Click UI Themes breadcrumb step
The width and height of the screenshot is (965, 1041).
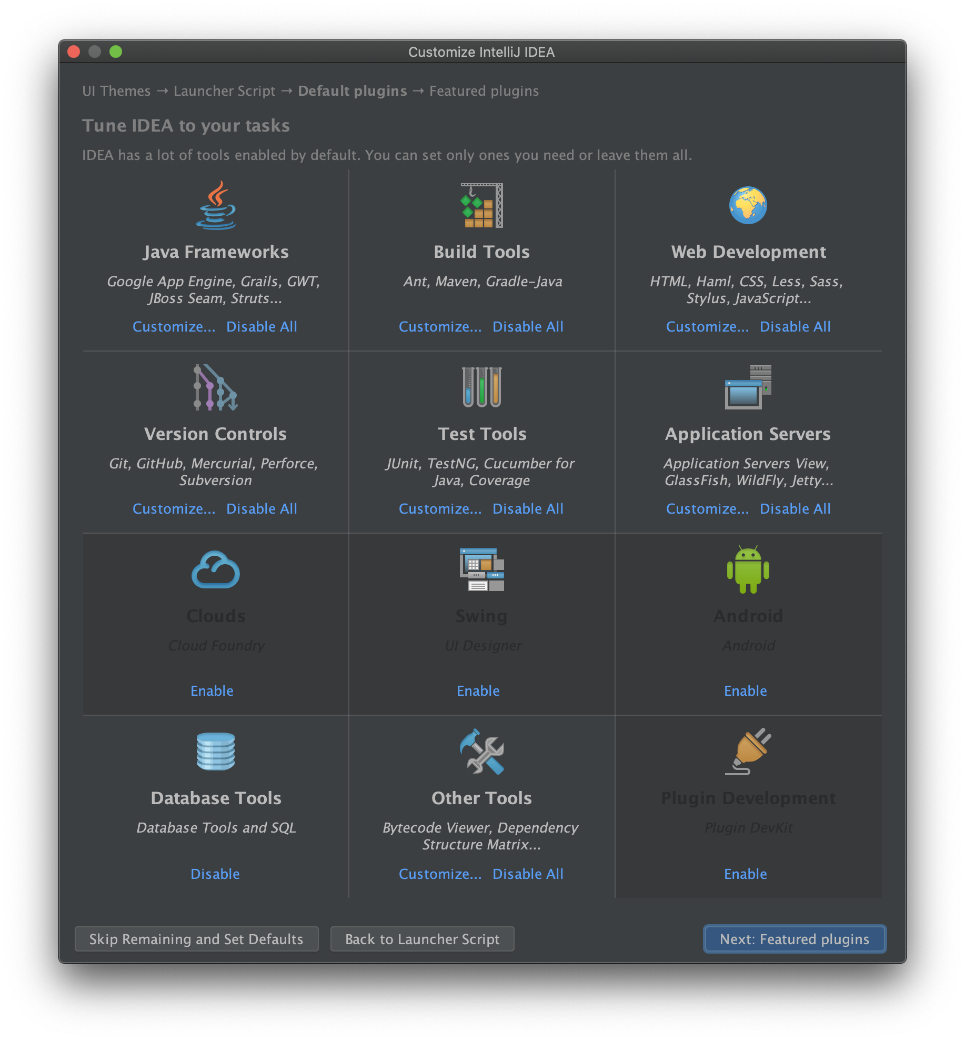116,91
